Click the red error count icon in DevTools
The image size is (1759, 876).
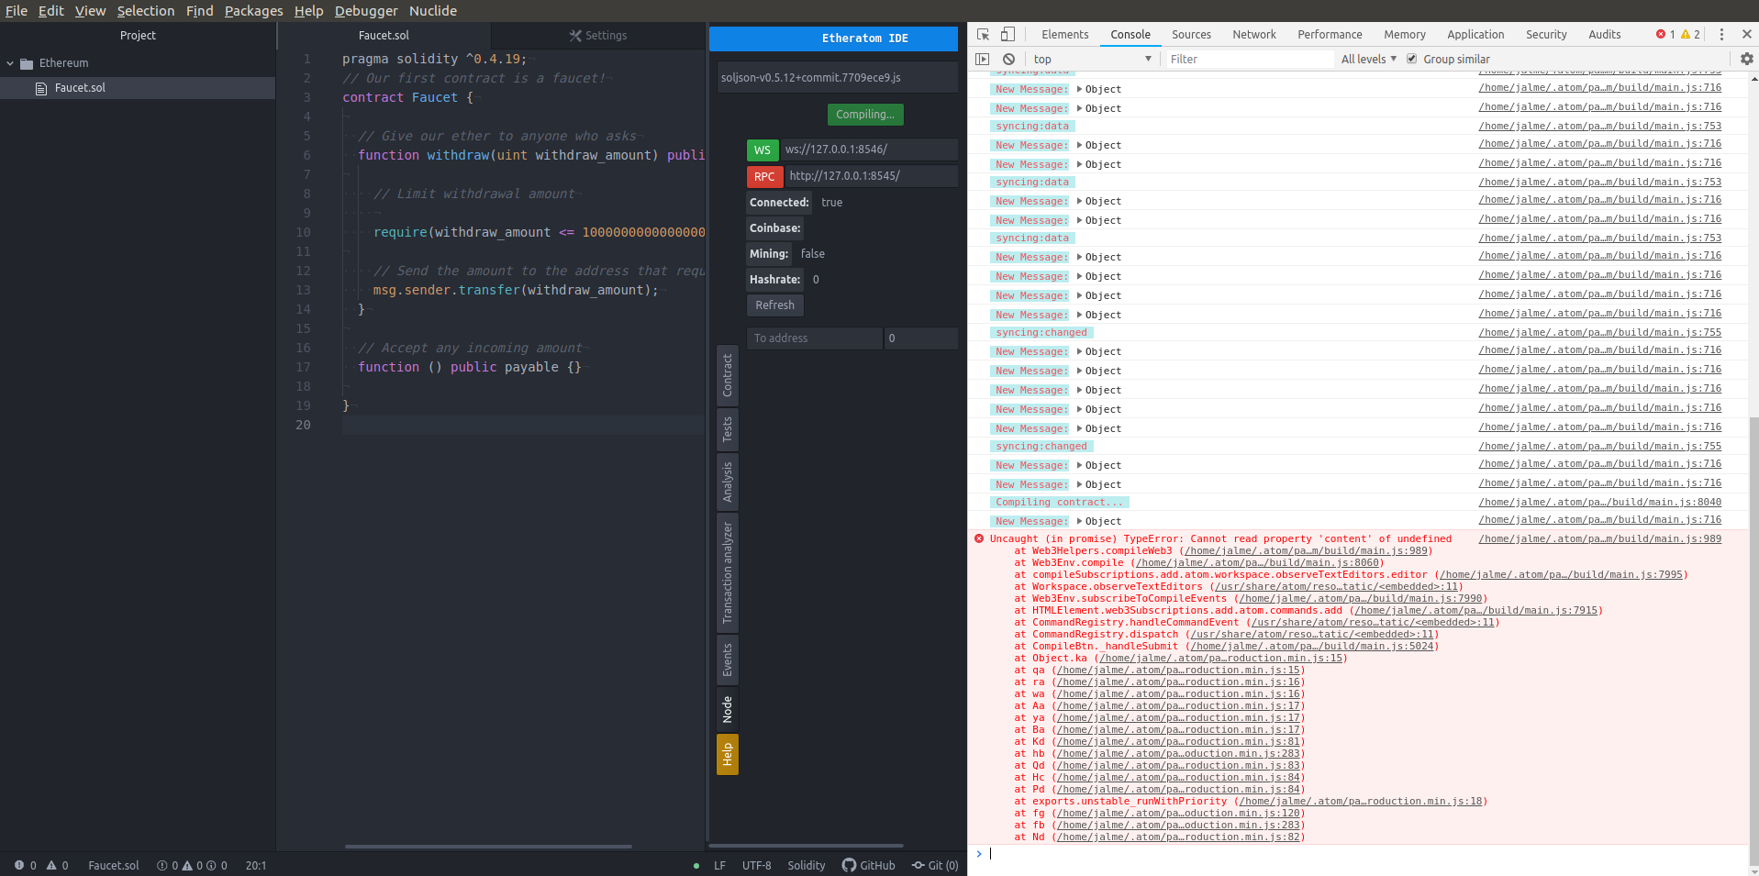pyautogui.click(x=1661, y=35)
